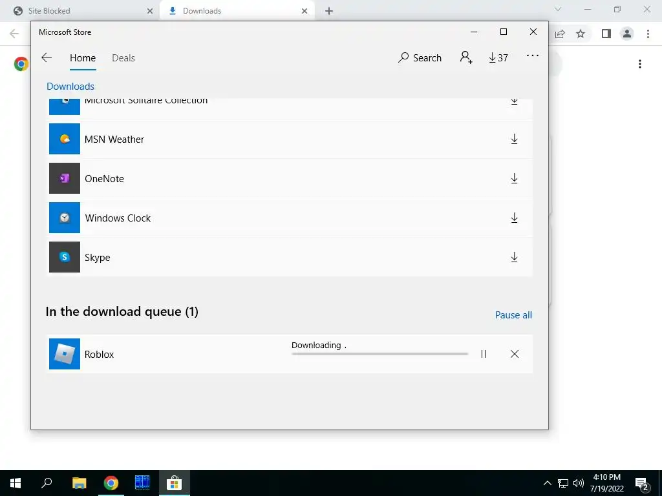The width and height of the screenshot is (662, 496).
Task: Go back in Chrome
Action: point(14,34)
